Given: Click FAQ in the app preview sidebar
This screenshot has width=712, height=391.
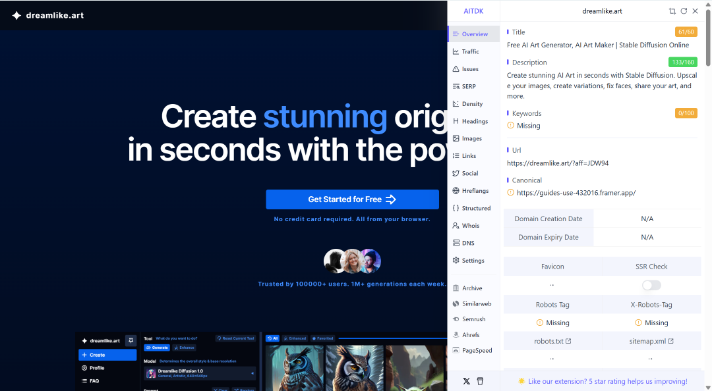Looking at the screenshot, I should coord(90,381).
